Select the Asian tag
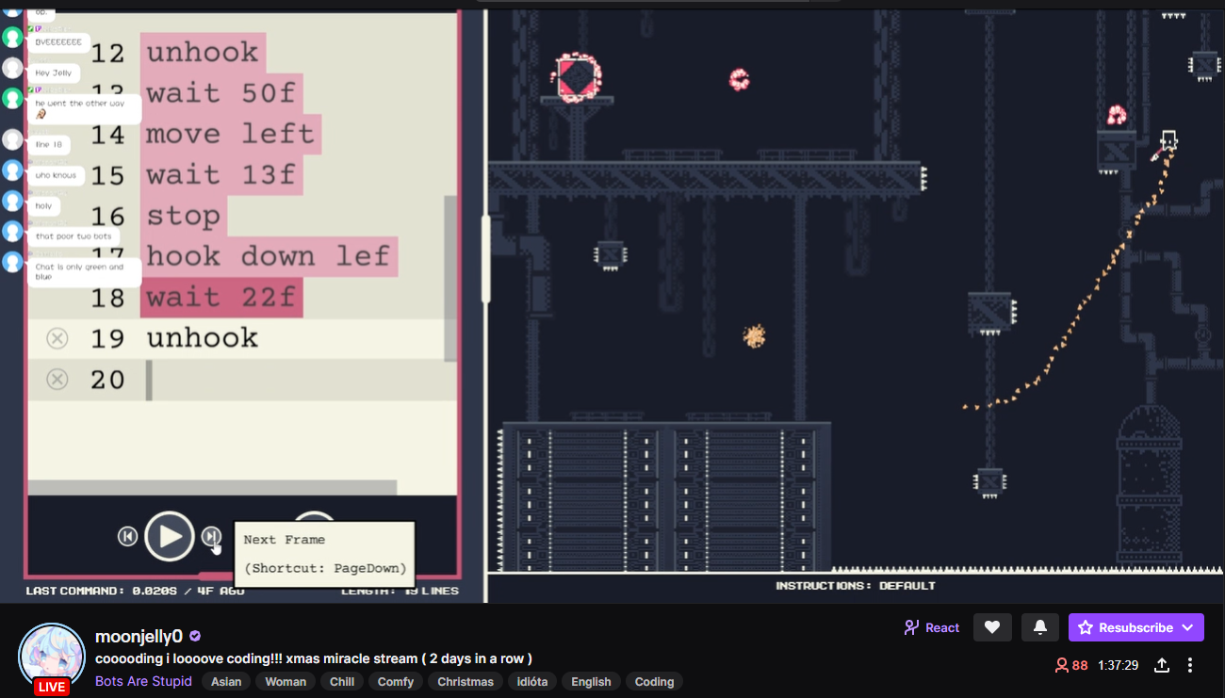The image size is (1225, 698). coord(226,682)
